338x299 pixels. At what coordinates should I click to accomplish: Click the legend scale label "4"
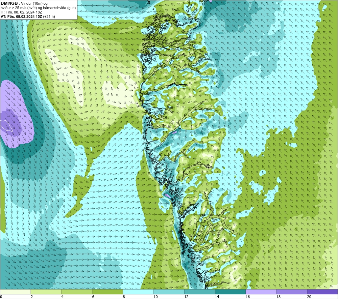tap(62, 297)
